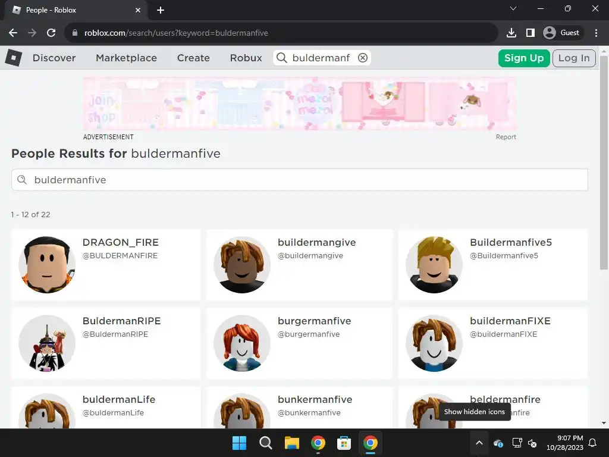Screen dimensions: 609x457
Task: Click the muted volume tray icon
Action: click(532, 443)
